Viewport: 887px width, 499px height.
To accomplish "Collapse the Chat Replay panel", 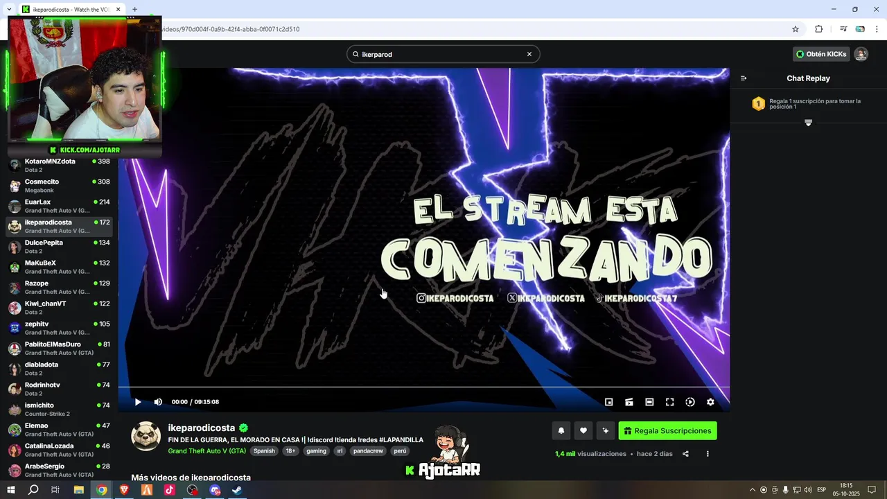I will (x=744, y=78).
